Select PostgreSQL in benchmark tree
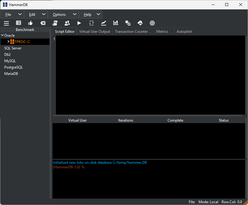This screenshot has height=205, width=248. pos(13,67)
